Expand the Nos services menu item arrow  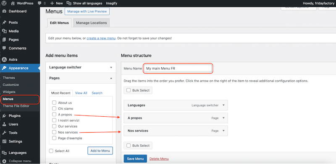[x=223, y=131]
